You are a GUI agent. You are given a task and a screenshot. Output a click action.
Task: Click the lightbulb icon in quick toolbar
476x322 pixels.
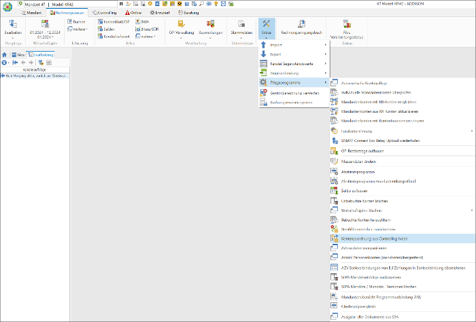tap(216, 4)
